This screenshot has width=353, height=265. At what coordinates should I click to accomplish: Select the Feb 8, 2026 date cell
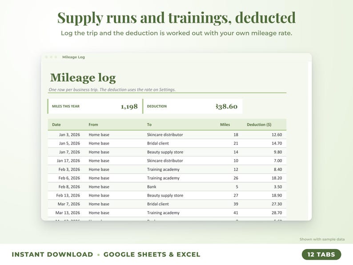69,187
